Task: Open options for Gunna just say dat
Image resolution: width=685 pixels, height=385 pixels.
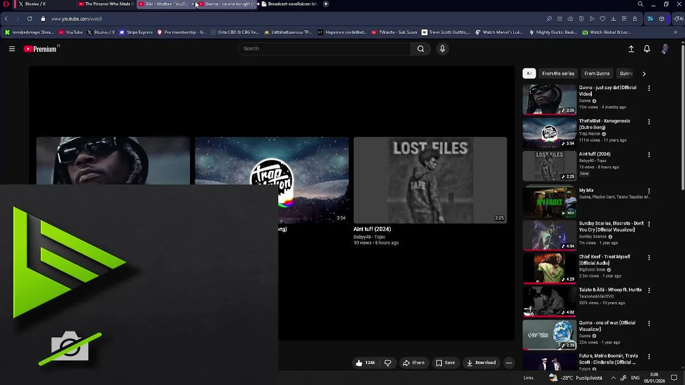Action: (x=649, y=88)
